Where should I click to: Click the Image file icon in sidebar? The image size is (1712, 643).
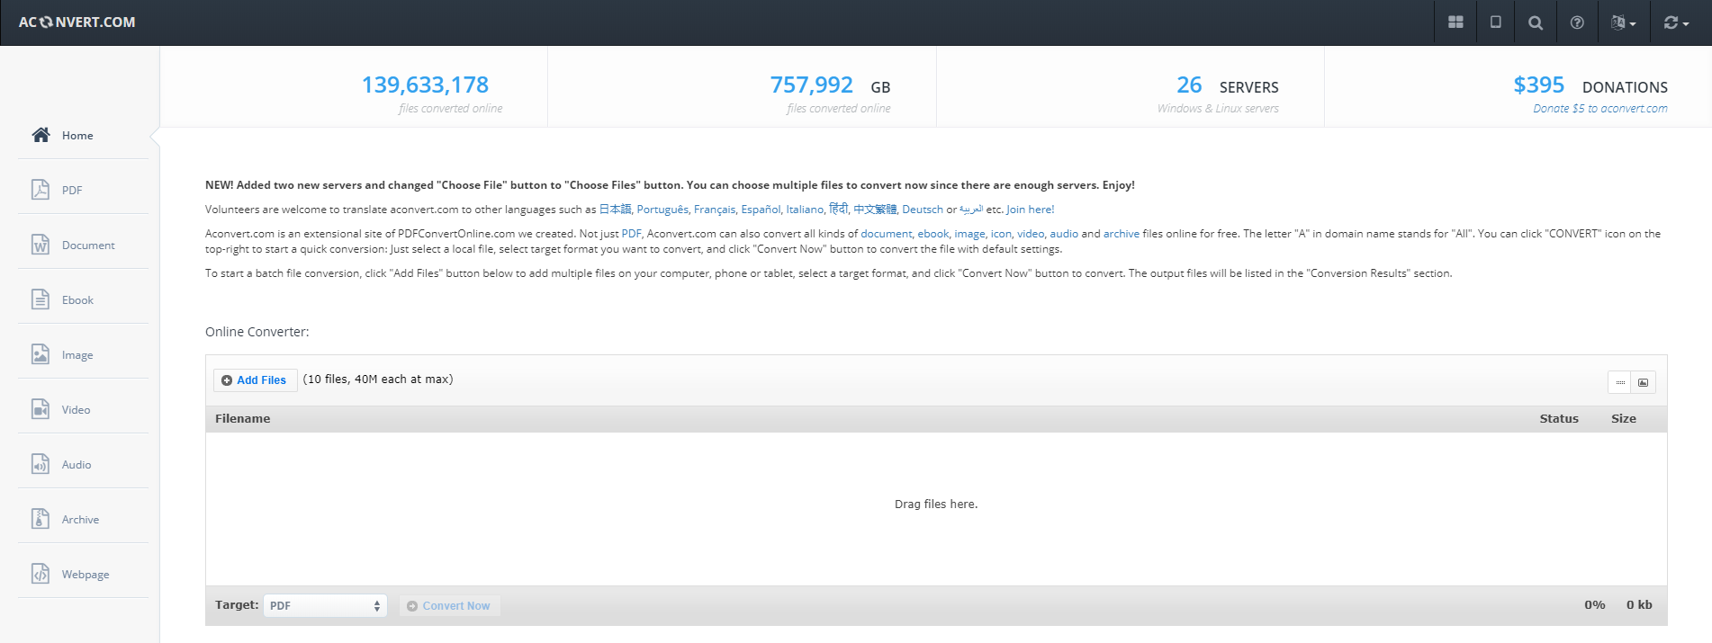(41, 354)
